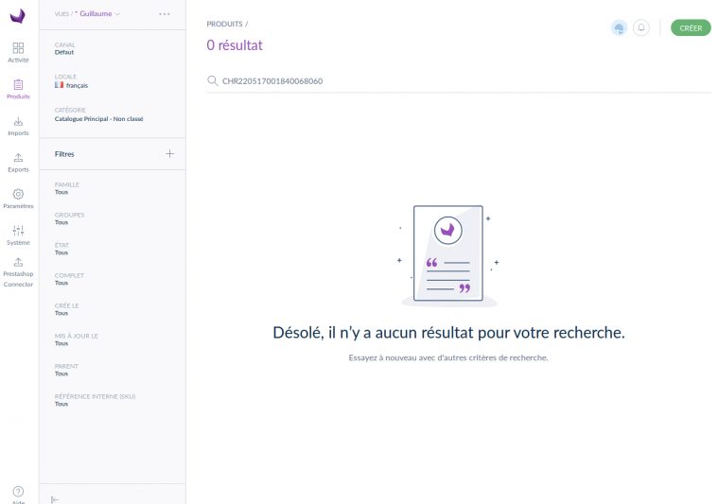
Task: Click the search magnifier icon
Action: [212, 80]
